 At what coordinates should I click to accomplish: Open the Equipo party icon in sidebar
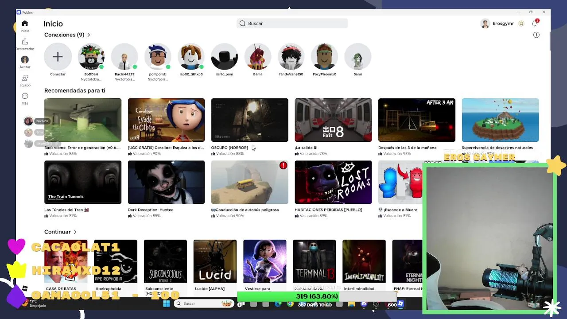click(25, 78)
